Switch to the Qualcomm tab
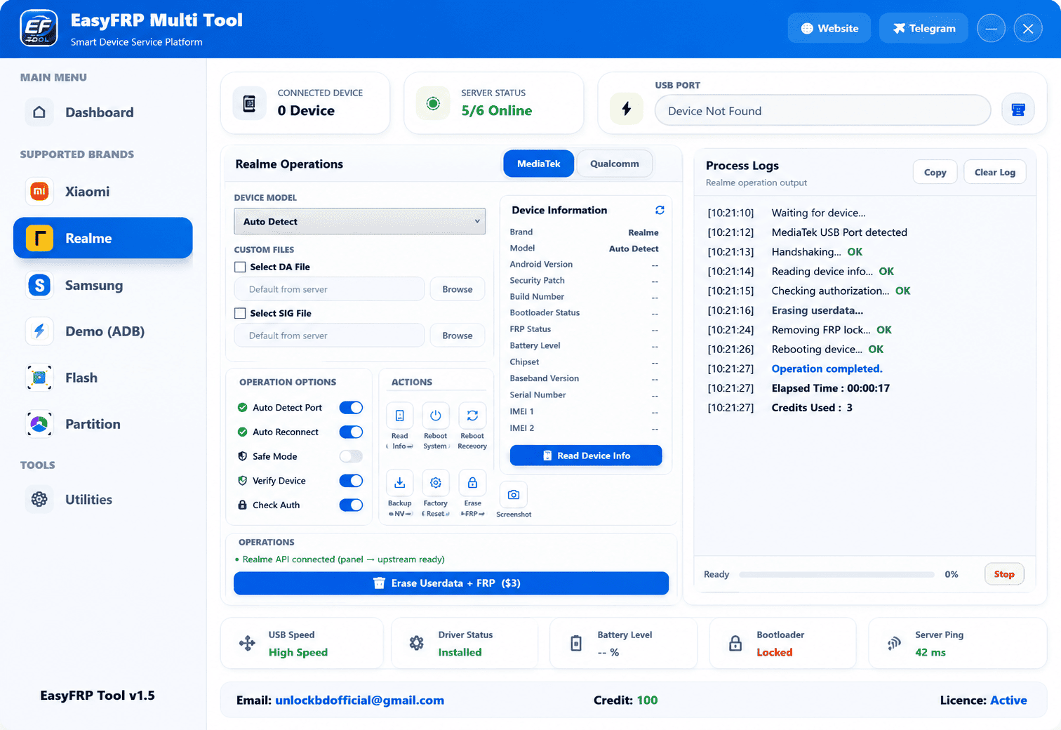This screenshot has height=730, width=1061. tap(615, 164)
